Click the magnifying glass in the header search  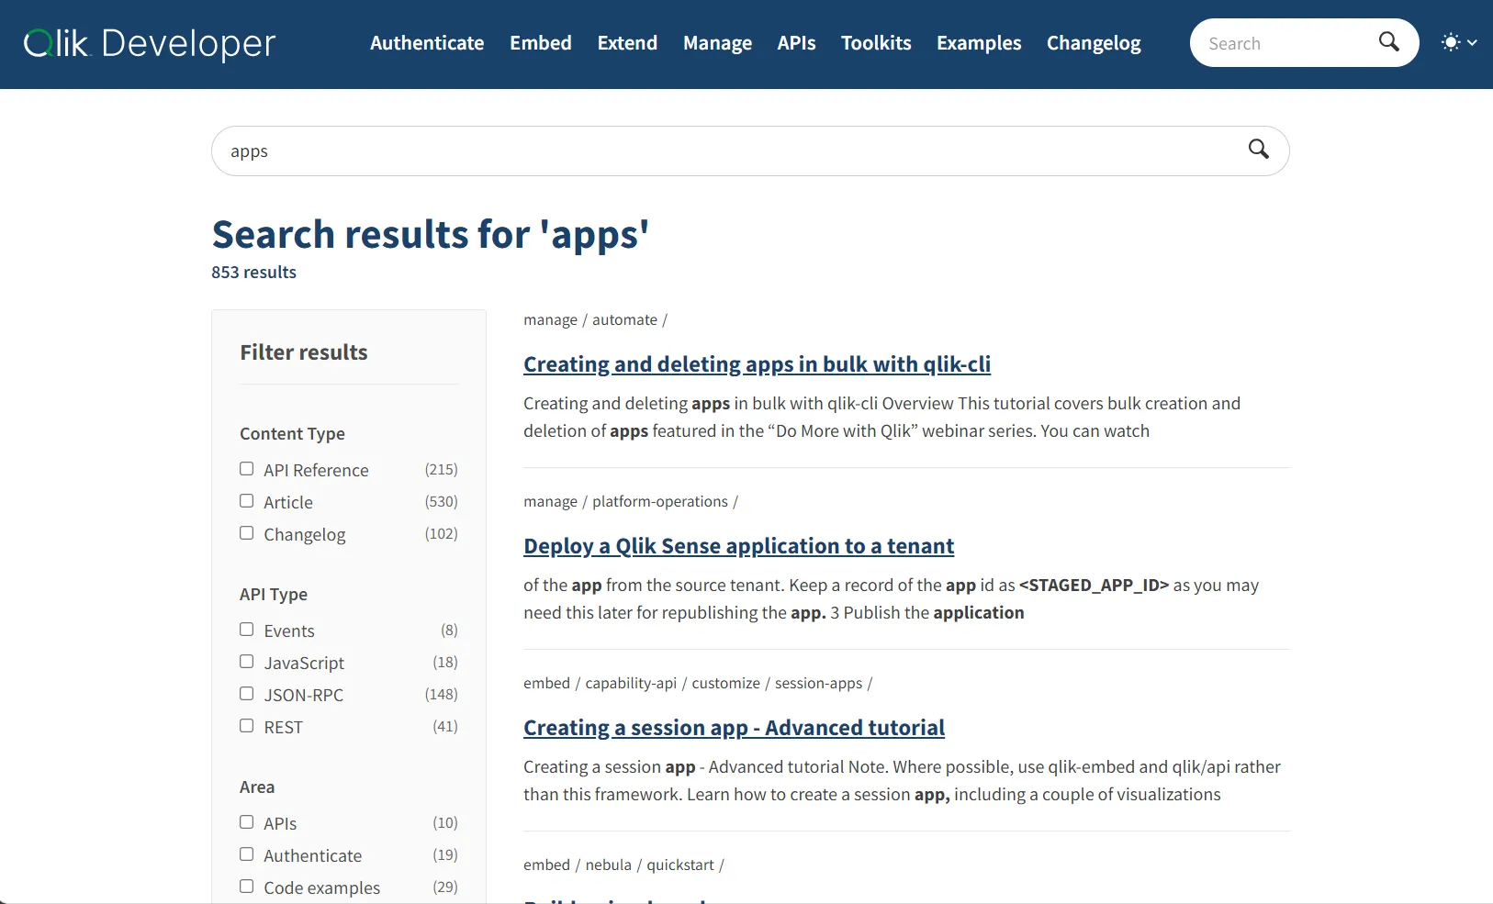coord(1389,42)
